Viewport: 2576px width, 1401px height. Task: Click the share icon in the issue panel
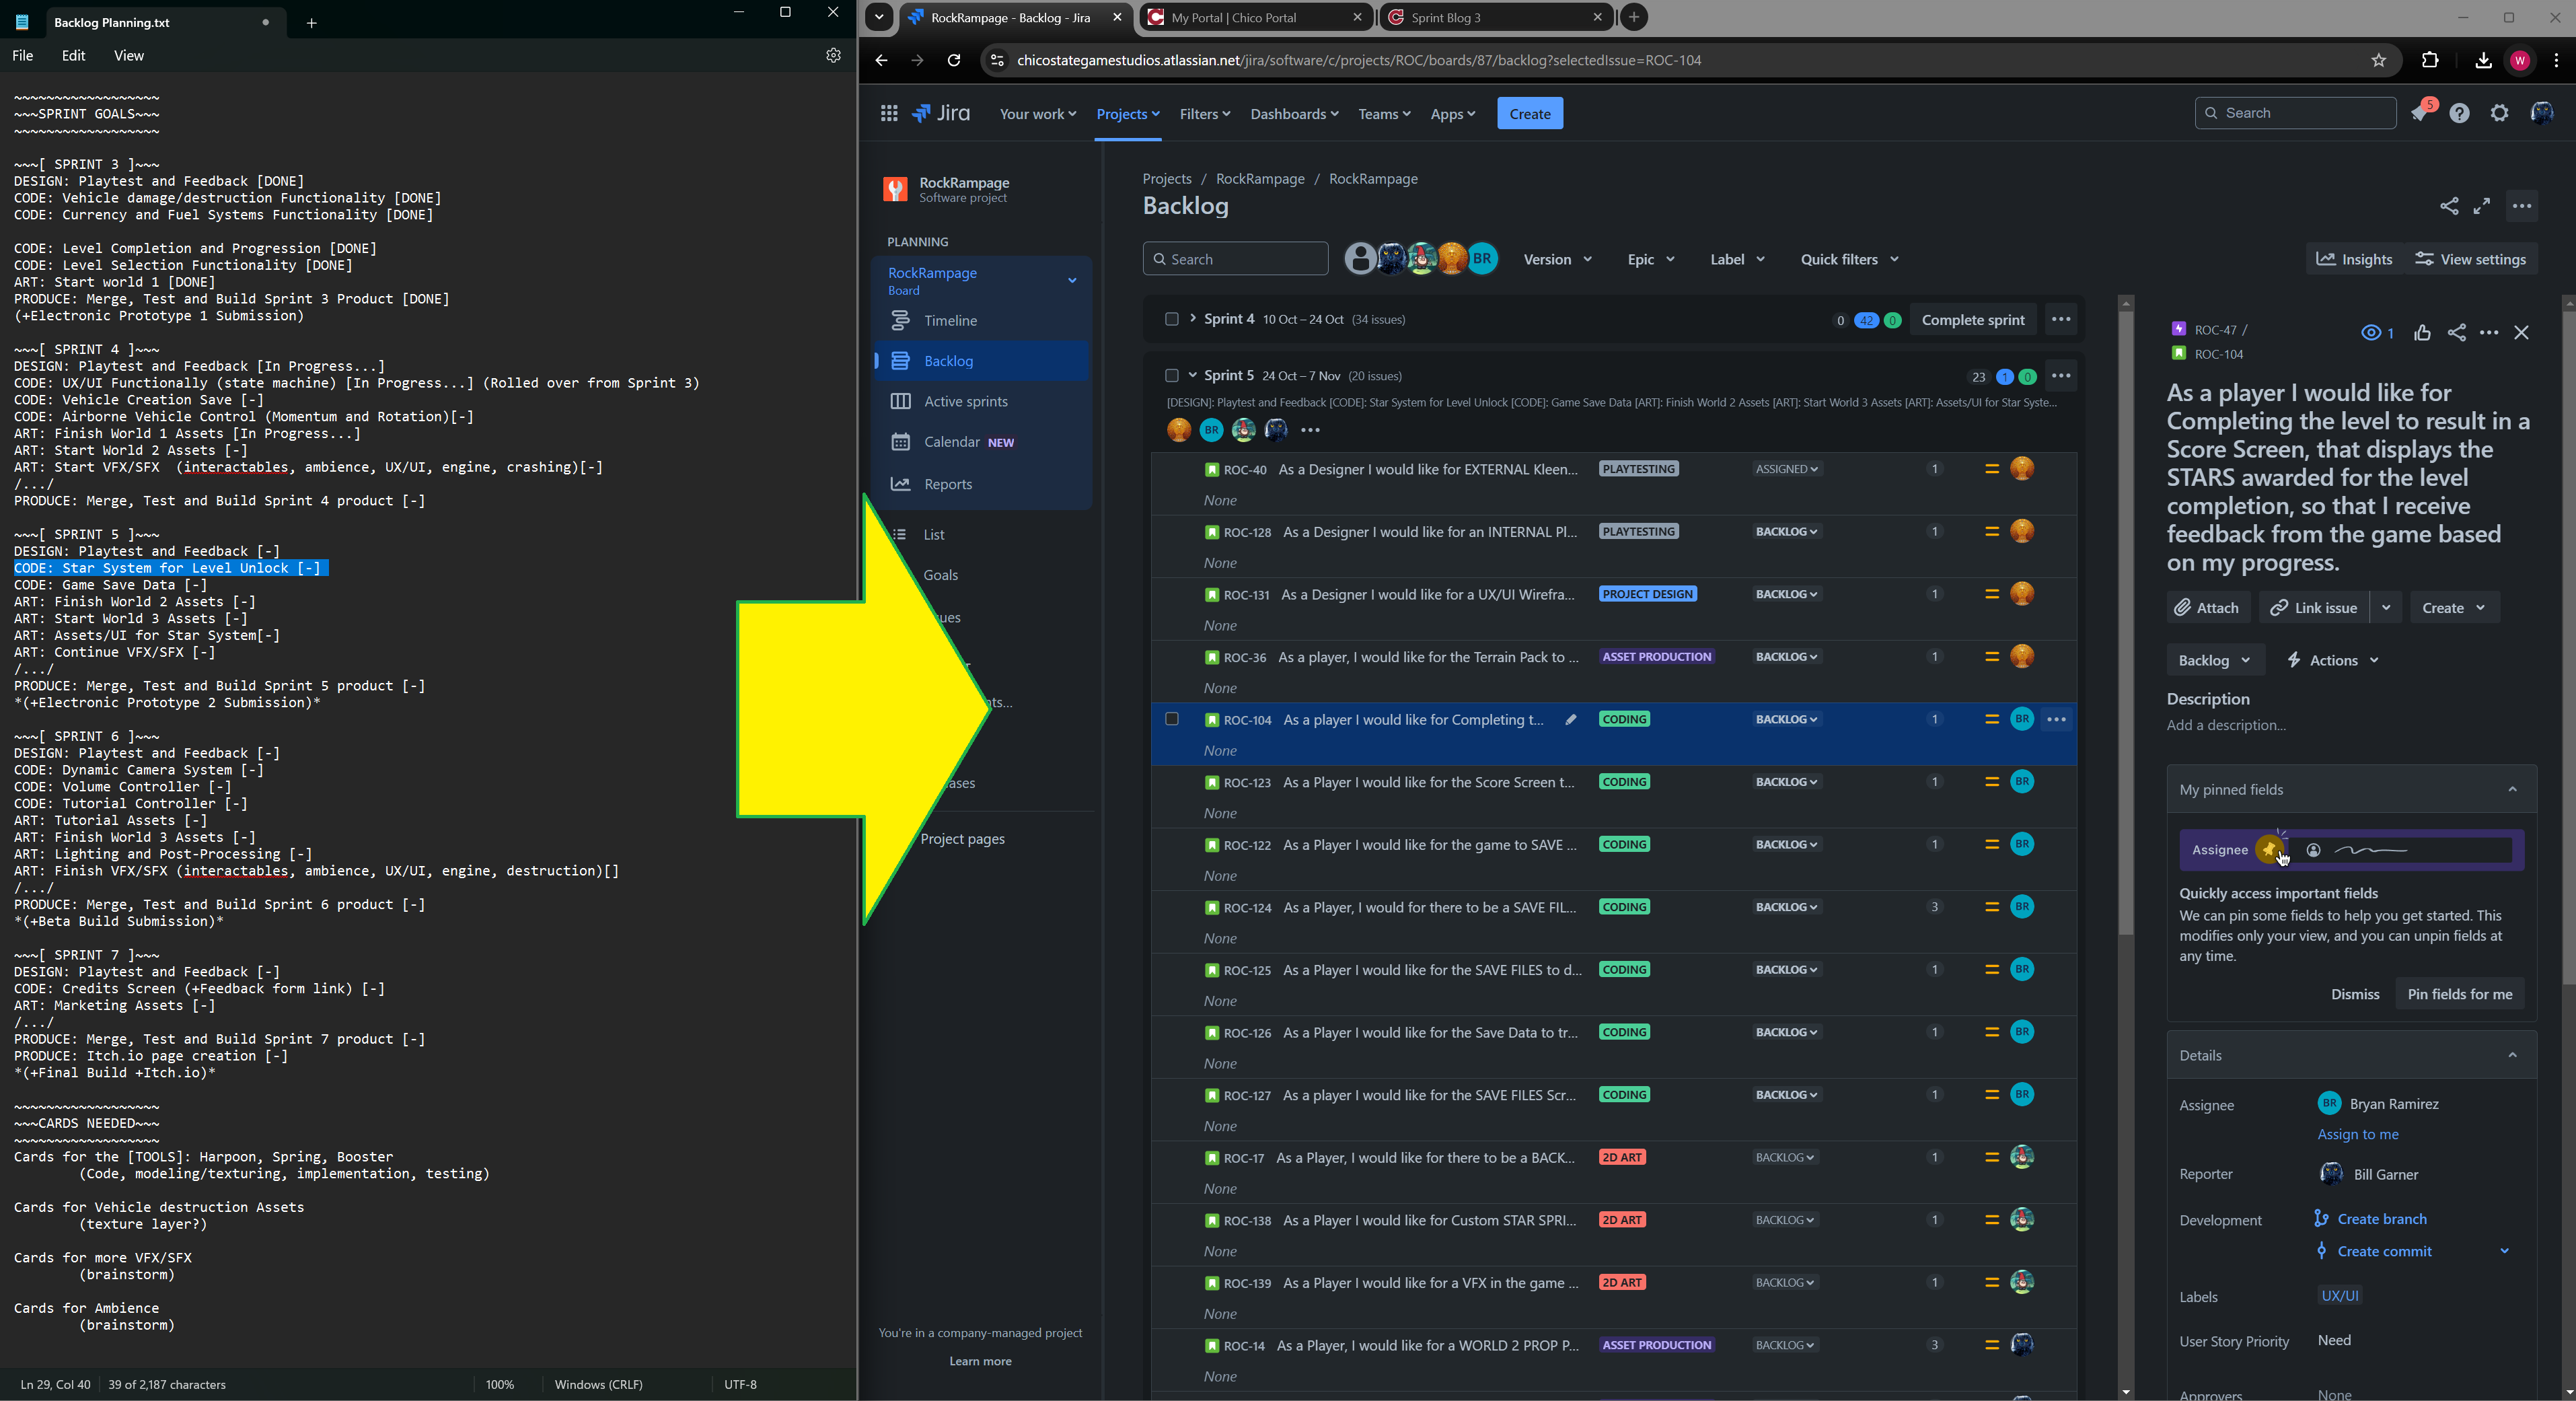point(2456,333)
